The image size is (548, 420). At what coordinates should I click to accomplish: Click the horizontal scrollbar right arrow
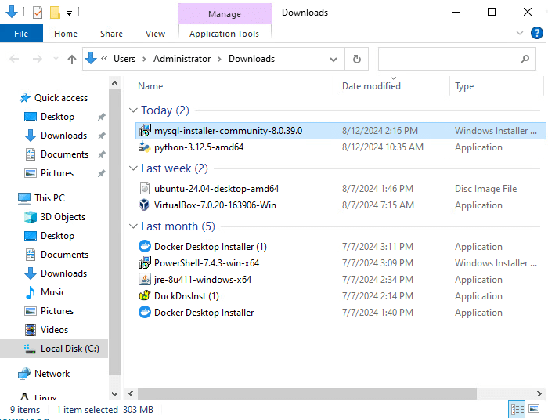(x=539, y=393)
